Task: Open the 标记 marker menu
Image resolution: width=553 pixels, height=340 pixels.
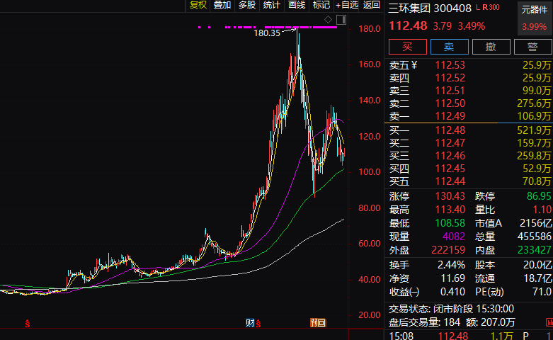Action: [321, 5]
